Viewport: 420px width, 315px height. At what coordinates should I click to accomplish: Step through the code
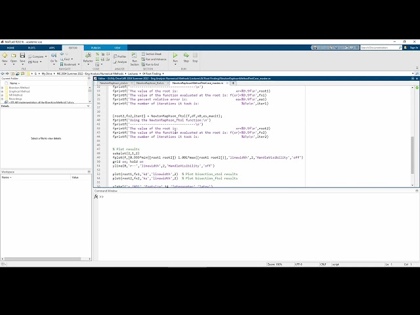[186, 57]
